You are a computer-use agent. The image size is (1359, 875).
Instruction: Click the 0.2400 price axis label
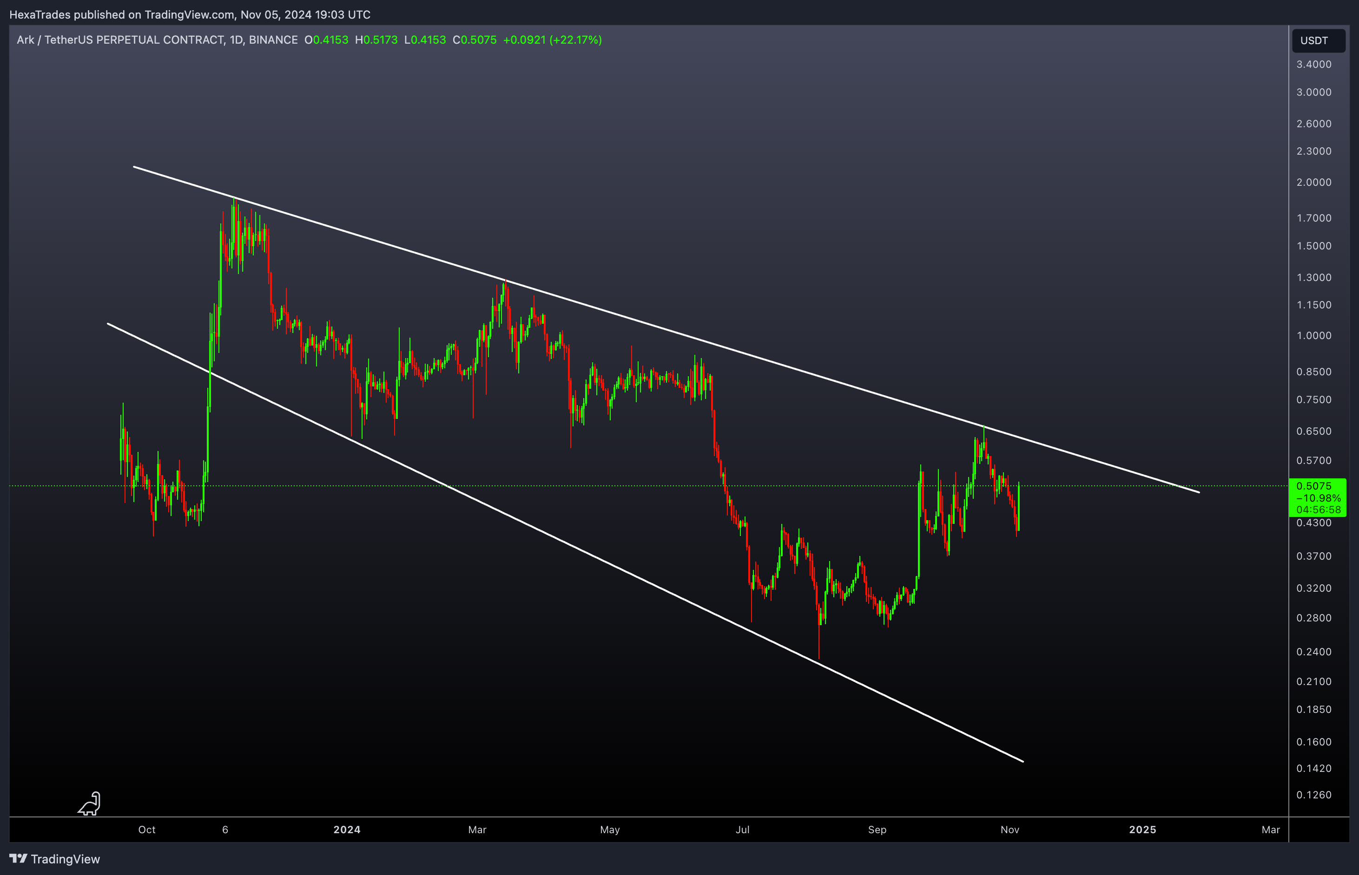[1313, 652]
